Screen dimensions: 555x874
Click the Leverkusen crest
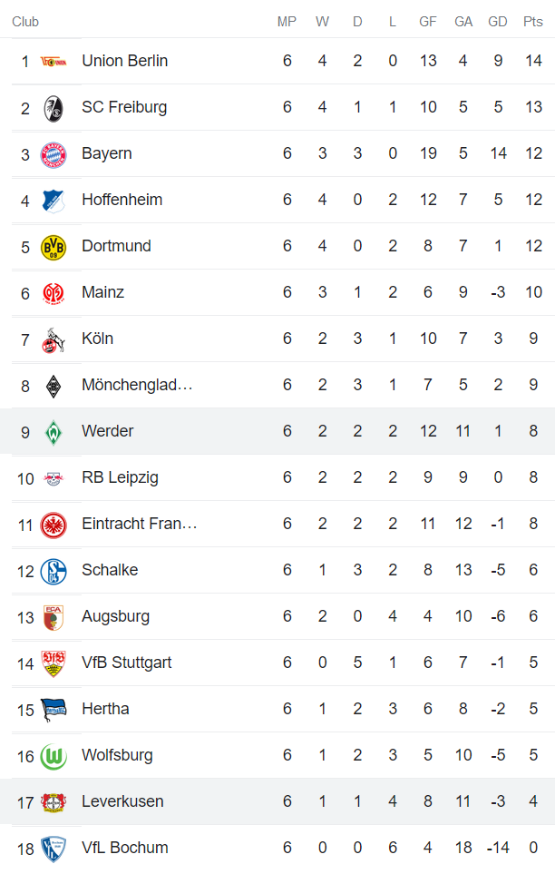pos(53,800)
